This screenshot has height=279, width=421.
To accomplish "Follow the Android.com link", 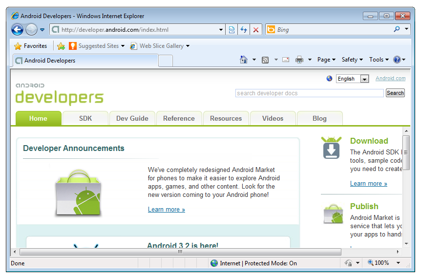I will pos(390,78).
